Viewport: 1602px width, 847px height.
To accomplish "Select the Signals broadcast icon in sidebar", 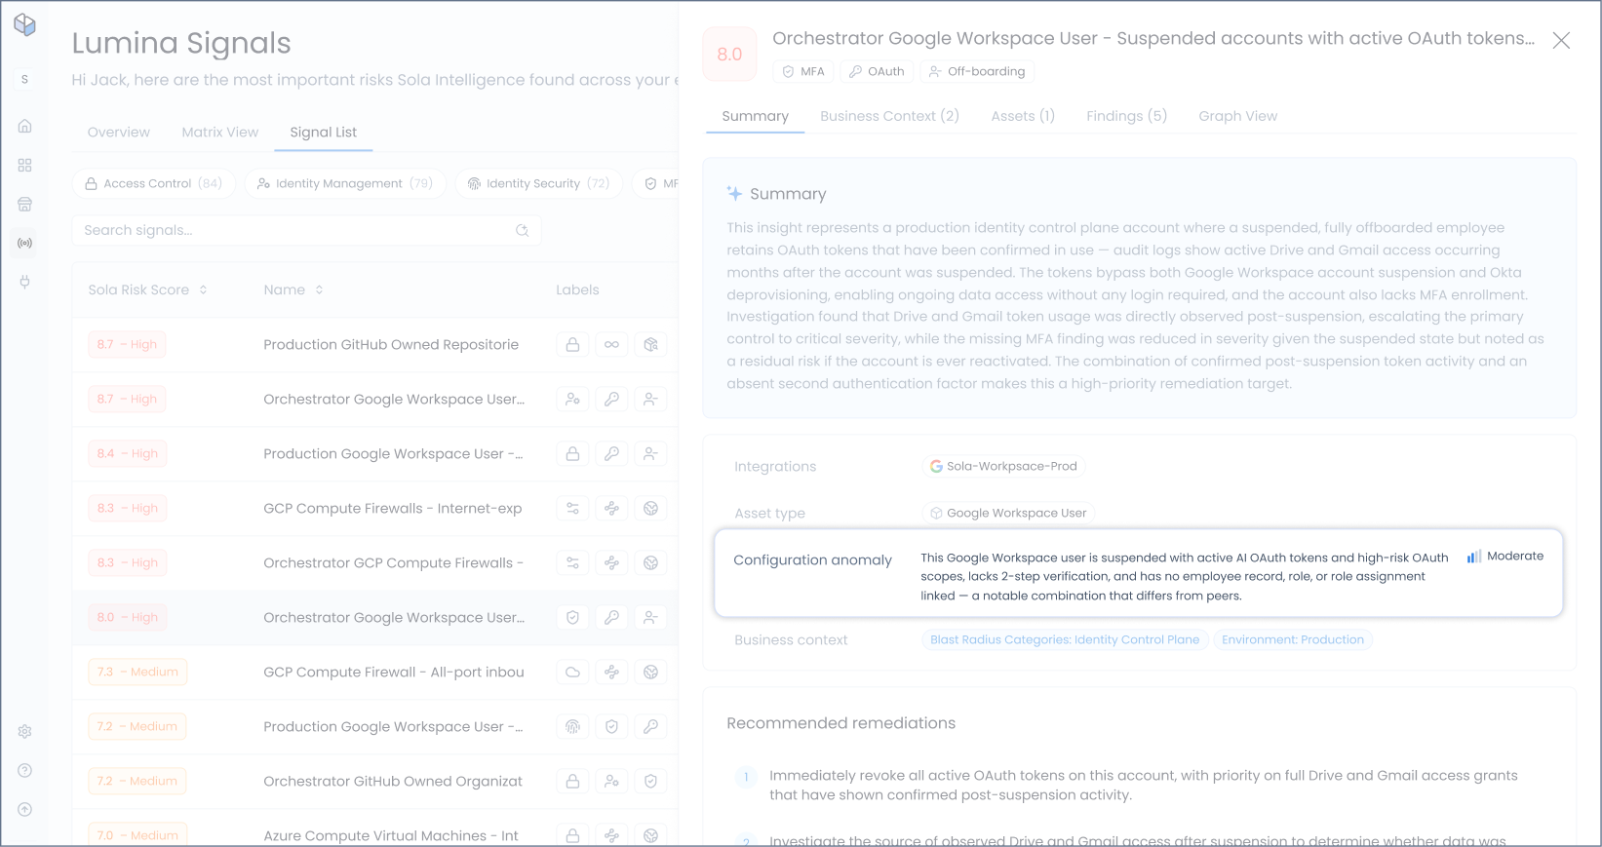I will [x=25, y=243].
